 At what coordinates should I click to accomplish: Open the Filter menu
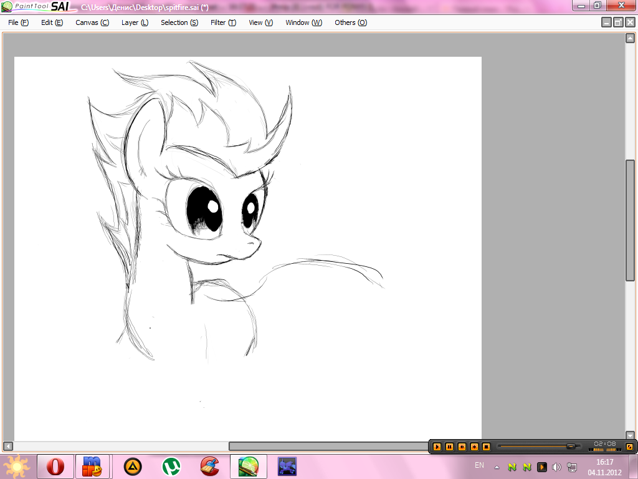224,22
